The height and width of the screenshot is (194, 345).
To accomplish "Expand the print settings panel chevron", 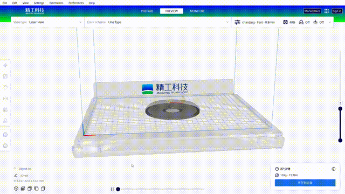I will point(329,22).
